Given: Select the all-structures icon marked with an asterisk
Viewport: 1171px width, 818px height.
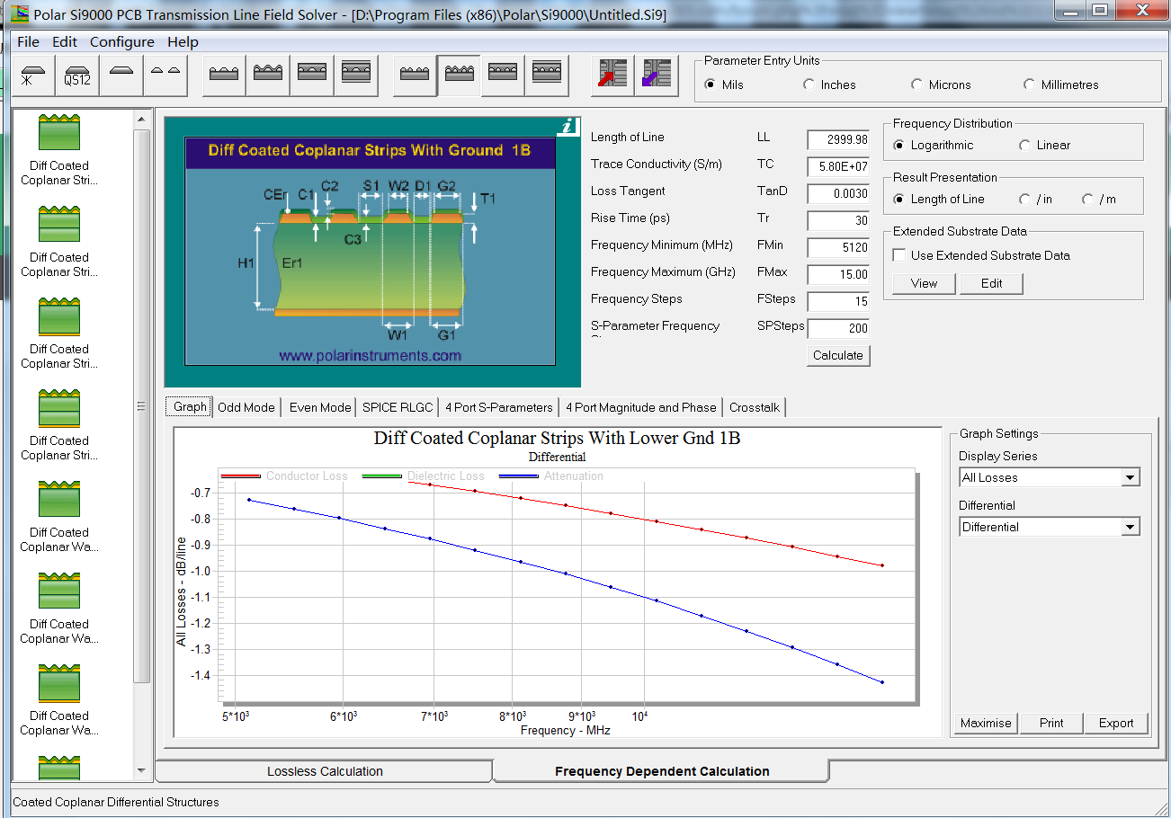Looking at the screenshot, I should [35, 76].
